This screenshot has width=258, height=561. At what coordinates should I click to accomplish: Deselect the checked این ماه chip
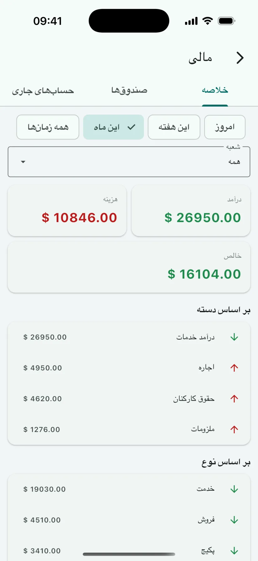point(113,127)
